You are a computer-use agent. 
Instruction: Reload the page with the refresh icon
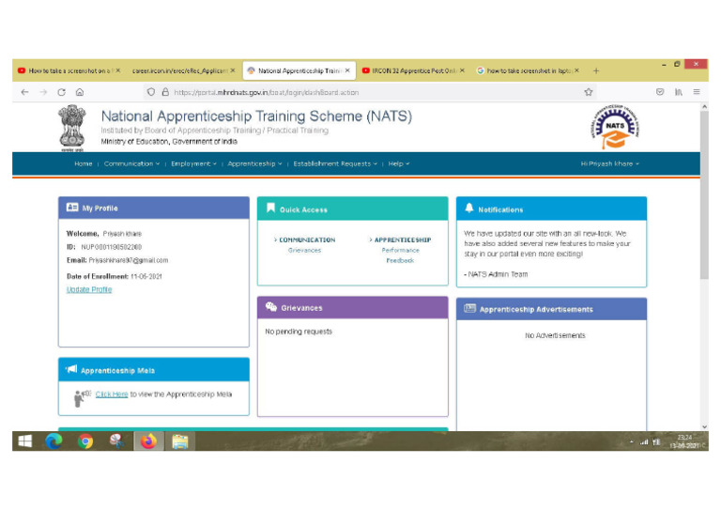(x=61, y=92)
